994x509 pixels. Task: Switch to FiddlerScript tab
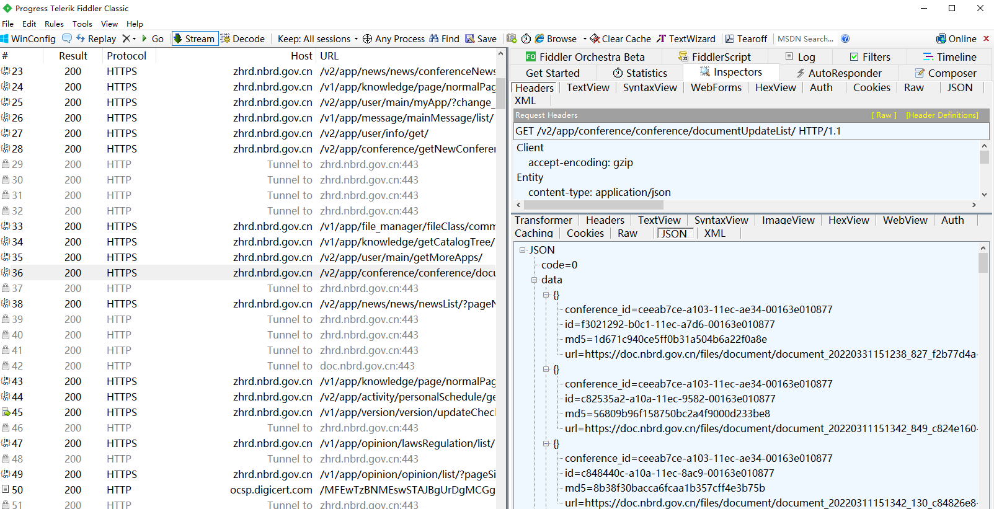[714, 57]
